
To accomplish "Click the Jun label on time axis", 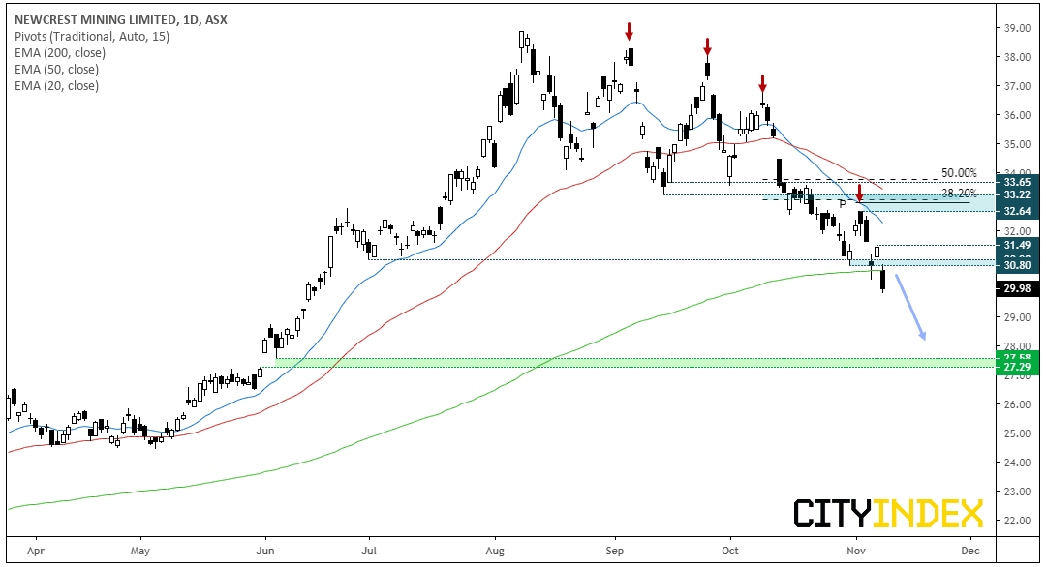I will tap(265, 551).
